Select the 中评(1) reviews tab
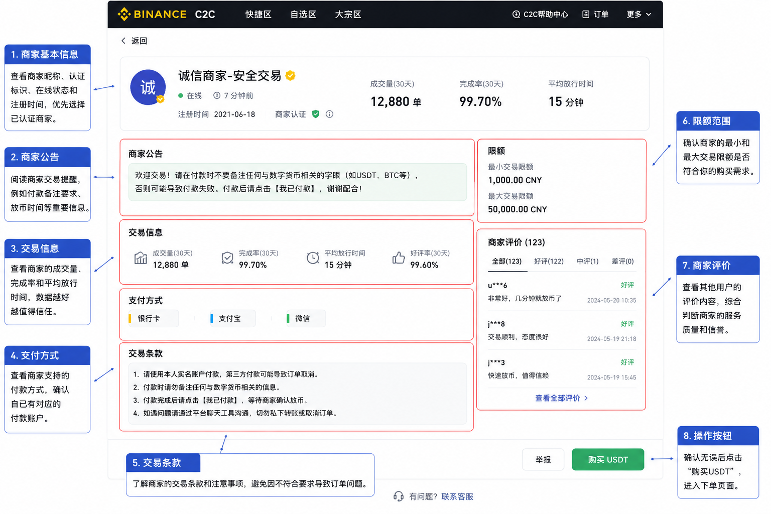 587,261
